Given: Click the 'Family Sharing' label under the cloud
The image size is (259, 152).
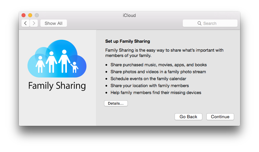Looking at the screenshot, I should point(57,86).
